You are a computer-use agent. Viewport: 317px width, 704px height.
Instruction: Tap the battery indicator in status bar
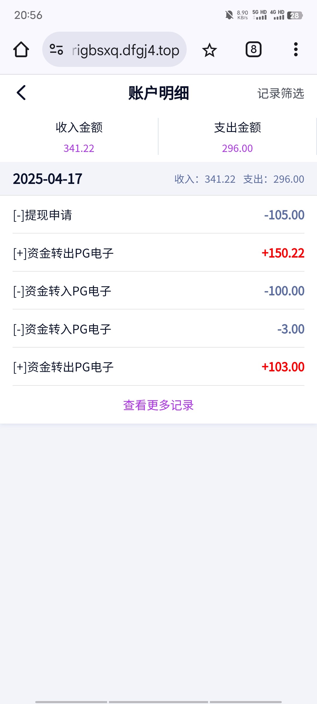[295, 15]
